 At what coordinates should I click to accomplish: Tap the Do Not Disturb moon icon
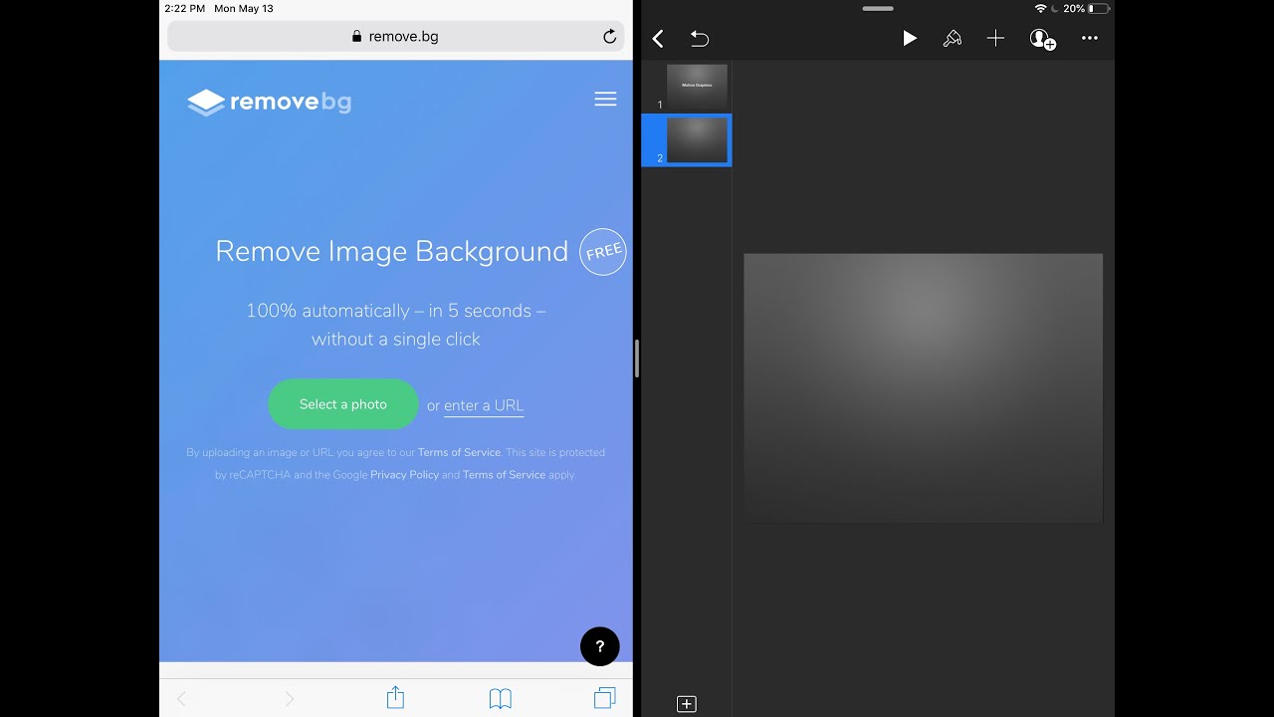(1055, 8)
